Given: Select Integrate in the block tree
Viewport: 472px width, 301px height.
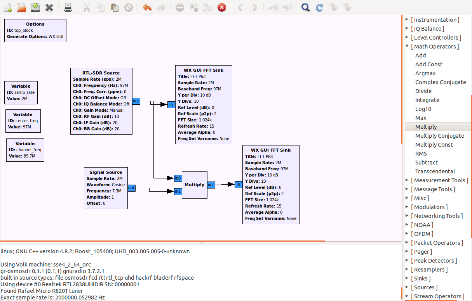Looking at the screenshot, I should point(427,100).
